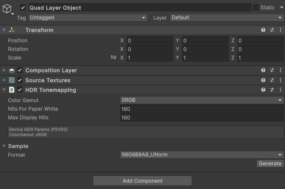This screenshot has width=285, height=189.
Task: Open Transform component help reference
Action: 263,30
